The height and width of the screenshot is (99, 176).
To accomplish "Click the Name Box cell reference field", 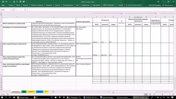I will pos(5,10).
